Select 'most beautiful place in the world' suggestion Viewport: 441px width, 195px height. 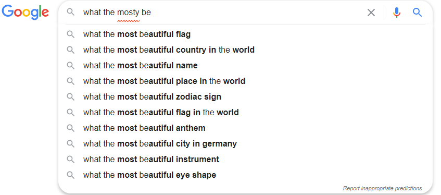[245, 81]
